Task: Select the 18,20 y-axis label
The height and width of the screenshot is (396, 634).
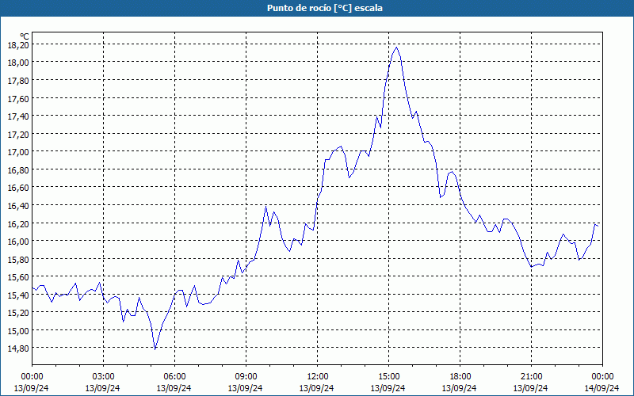Action: pyautogui.click(x=18, y=45)
